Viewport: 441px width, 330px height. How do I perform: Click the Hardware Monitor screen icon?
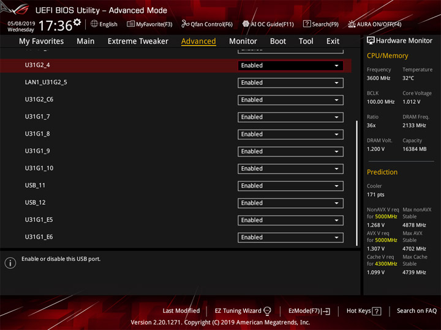pos(371,40)
